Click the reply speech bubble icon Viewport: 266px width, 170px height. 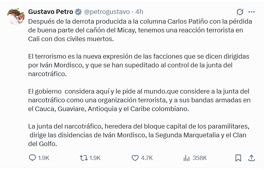click(33, 158)
